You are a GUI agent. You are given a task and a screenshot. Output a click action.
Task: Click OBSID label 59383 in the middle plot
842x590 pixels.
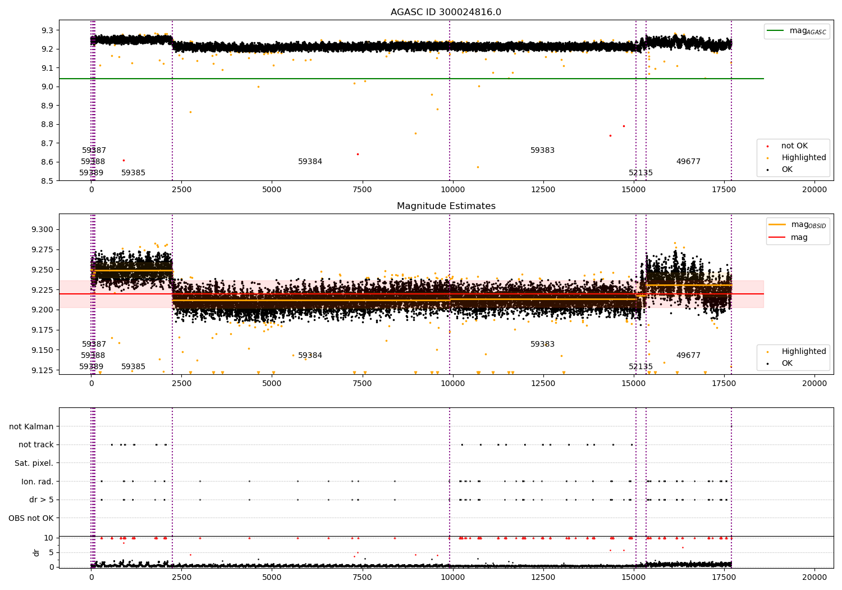tap(542, 344)
